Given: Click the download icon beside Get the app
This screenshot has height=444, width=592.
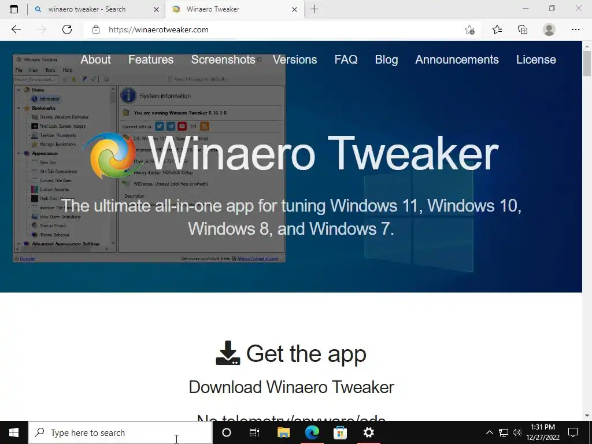Looking at the screenshot, I should click(x=228, y=353).
